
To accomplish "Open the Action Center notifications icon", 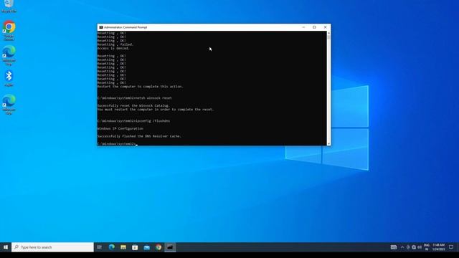I will click(x=451, y=247).
